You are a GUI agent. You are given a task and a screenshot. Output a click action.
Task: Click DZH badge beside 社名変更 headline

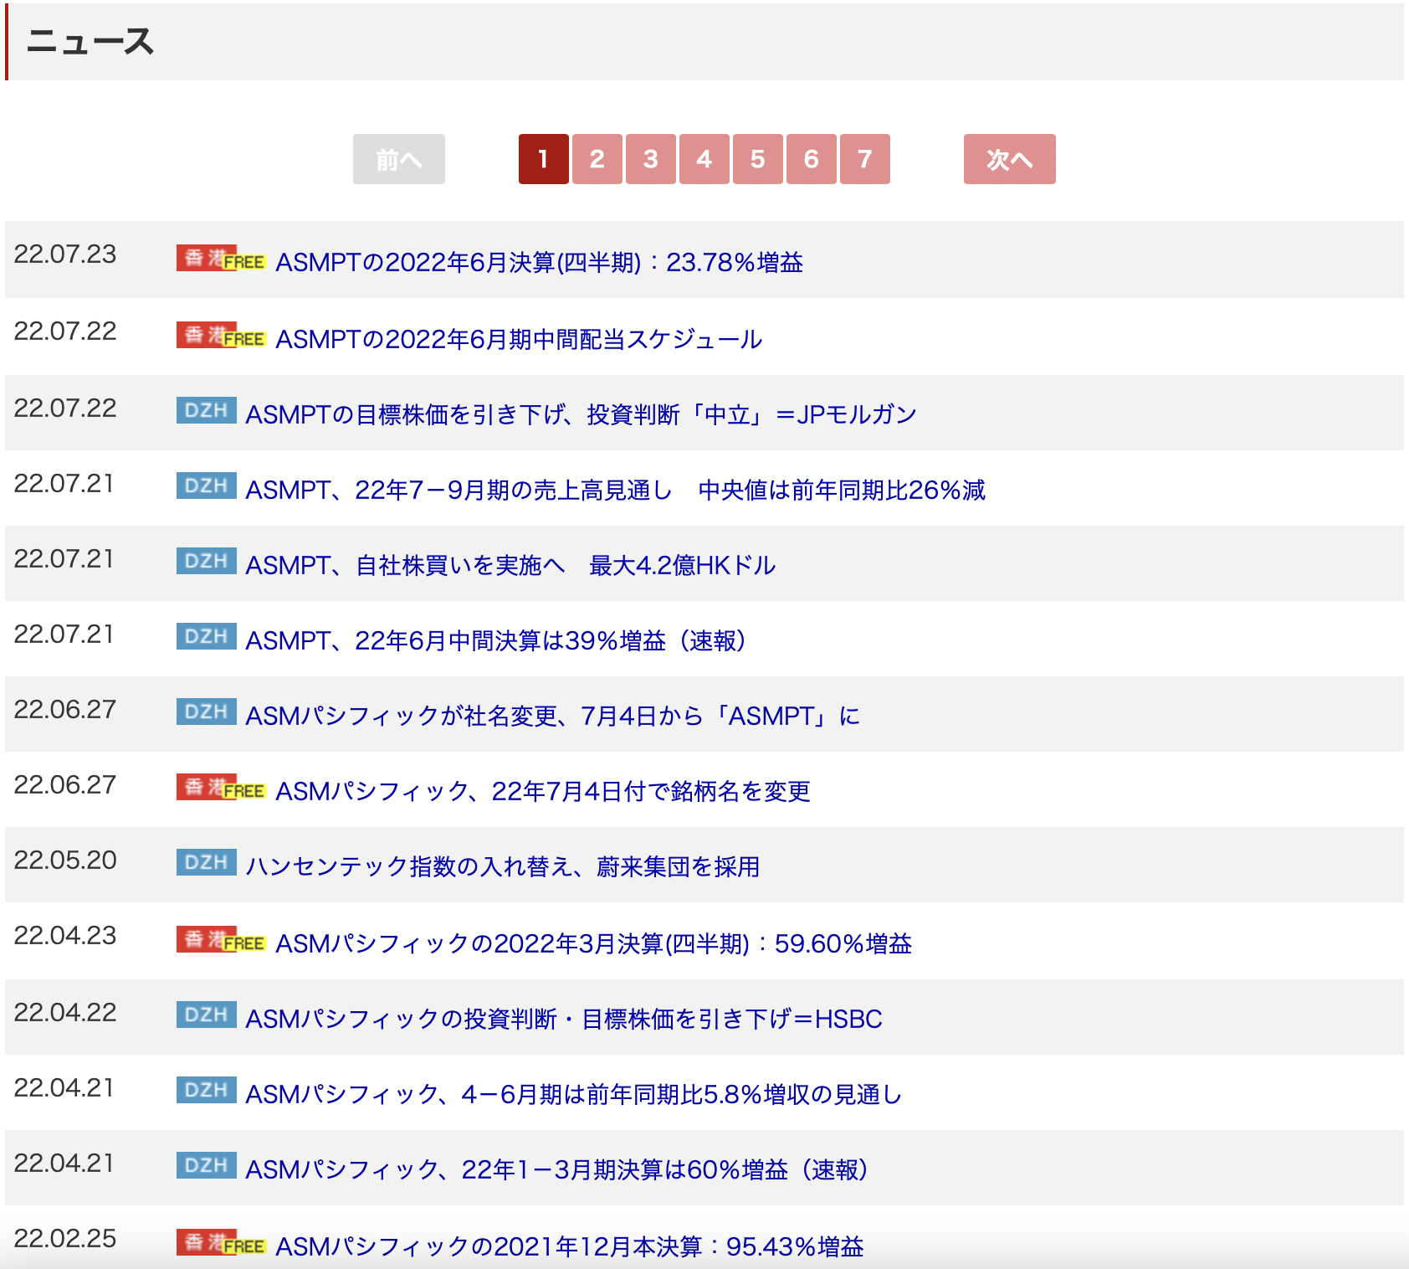point(207,712)
